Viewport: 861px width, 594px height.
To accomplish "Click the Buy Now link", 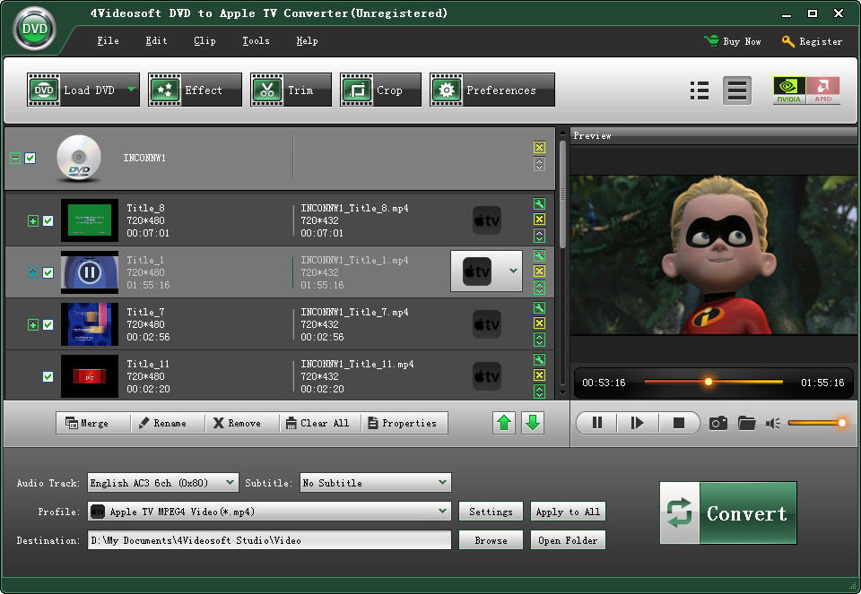I will 733,41.
